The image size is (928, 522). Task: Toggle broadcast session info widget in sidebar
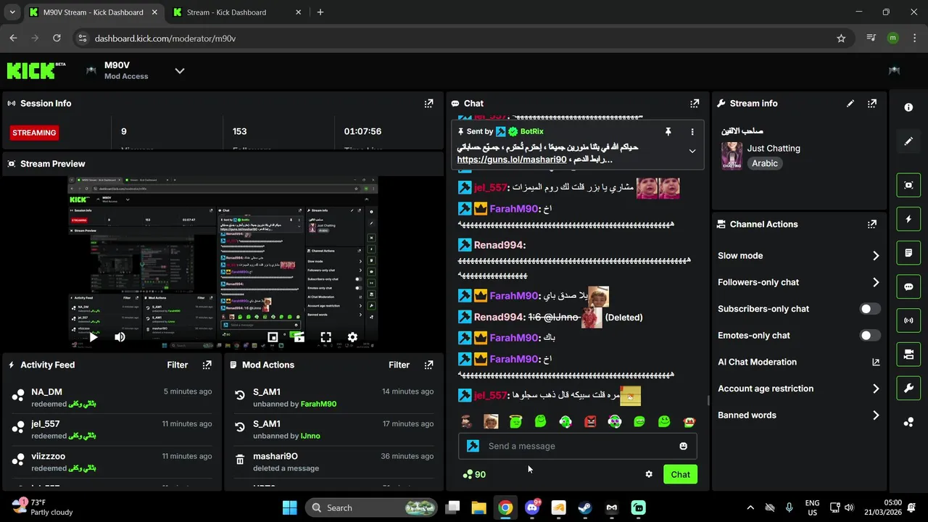point(908,320)
